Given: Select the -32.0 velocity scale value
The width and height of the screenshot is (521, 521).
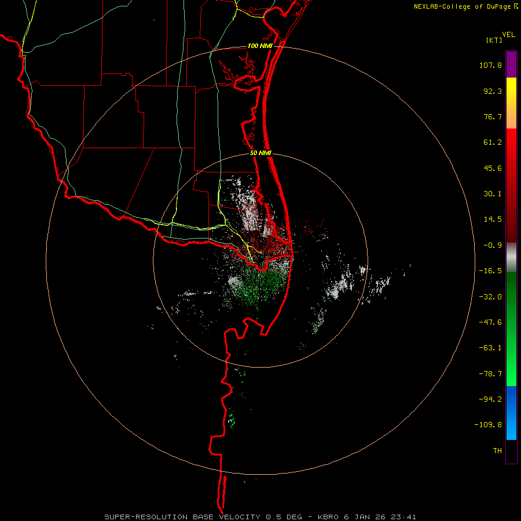Looking at the screenshot, I should pos(490,297).
